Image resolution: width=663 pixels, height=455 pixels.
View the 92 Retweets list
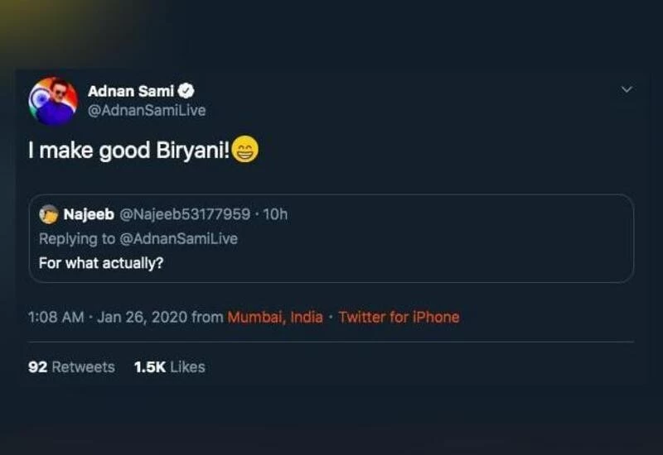click(x=71, y=366)
